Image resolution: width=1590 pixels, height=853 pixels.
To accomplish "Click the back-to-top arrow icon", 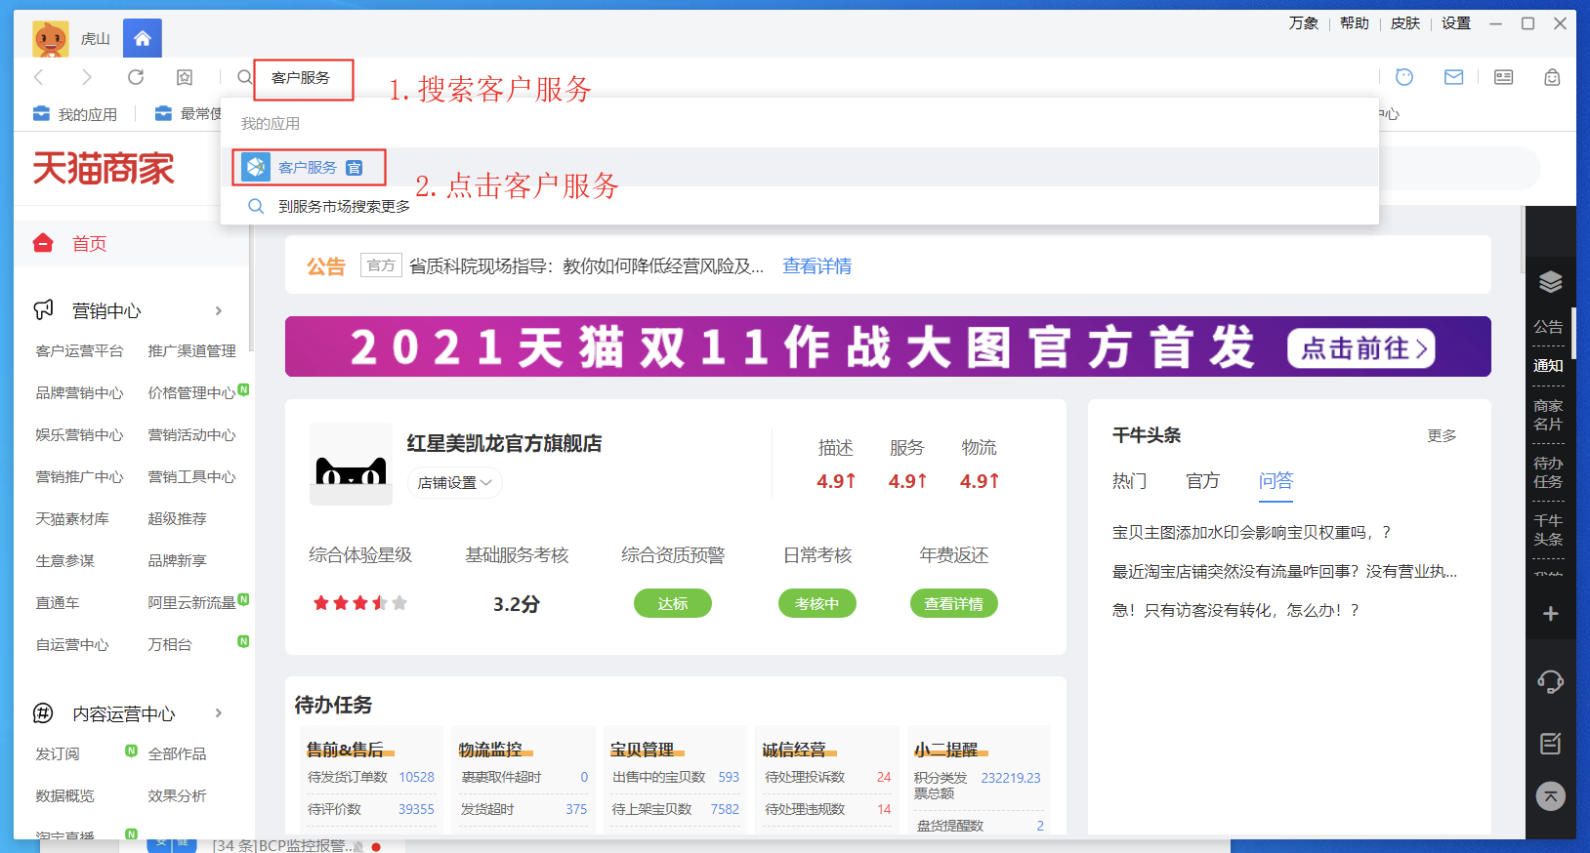I will [x=1550, y=796].
